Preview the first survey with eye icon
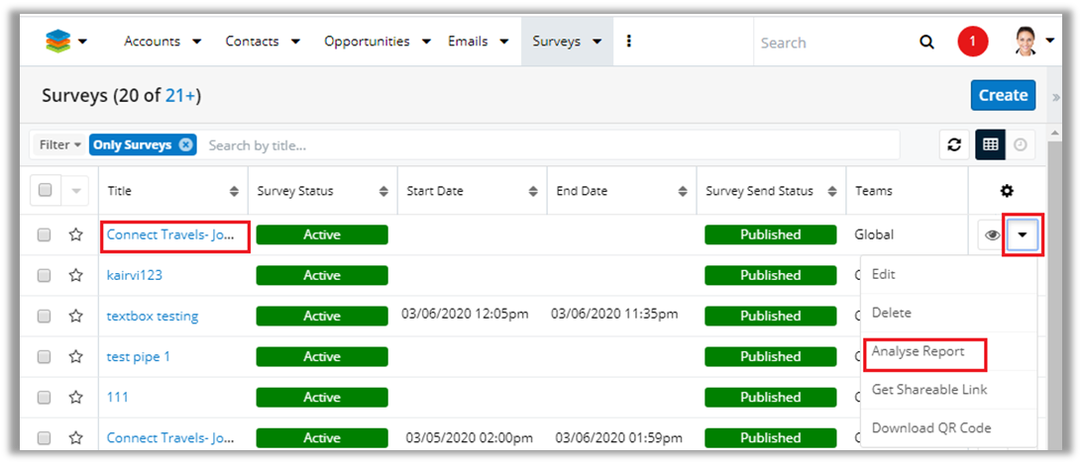The image size is (1082, 464). tap(992, 235)
